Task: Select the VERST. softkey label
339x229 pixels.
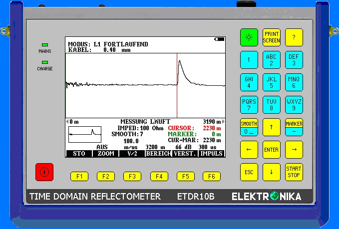Action: click(x=185, y=154)
